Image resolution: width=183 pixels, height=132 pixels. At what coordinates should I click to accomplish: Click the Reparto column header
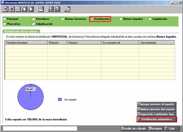pyautogui.click(x=84, y=42)
